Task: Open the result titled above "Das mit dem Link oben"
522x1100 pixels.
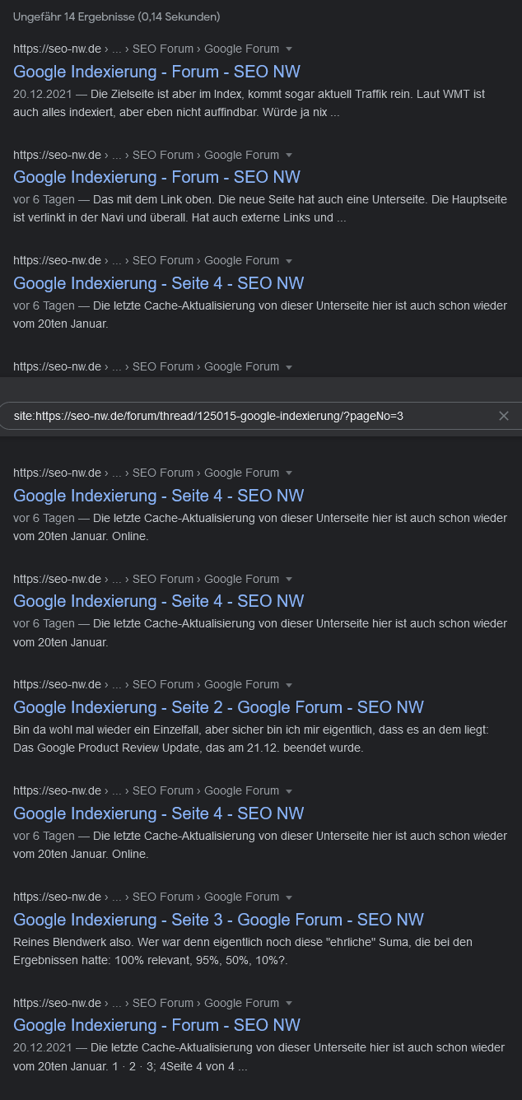Action: point(156,177)
